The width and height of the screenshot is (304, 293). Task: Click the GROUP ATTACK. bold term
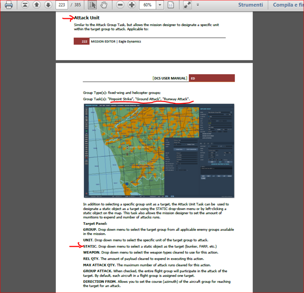pyautogui.click(x=98, y=271)
